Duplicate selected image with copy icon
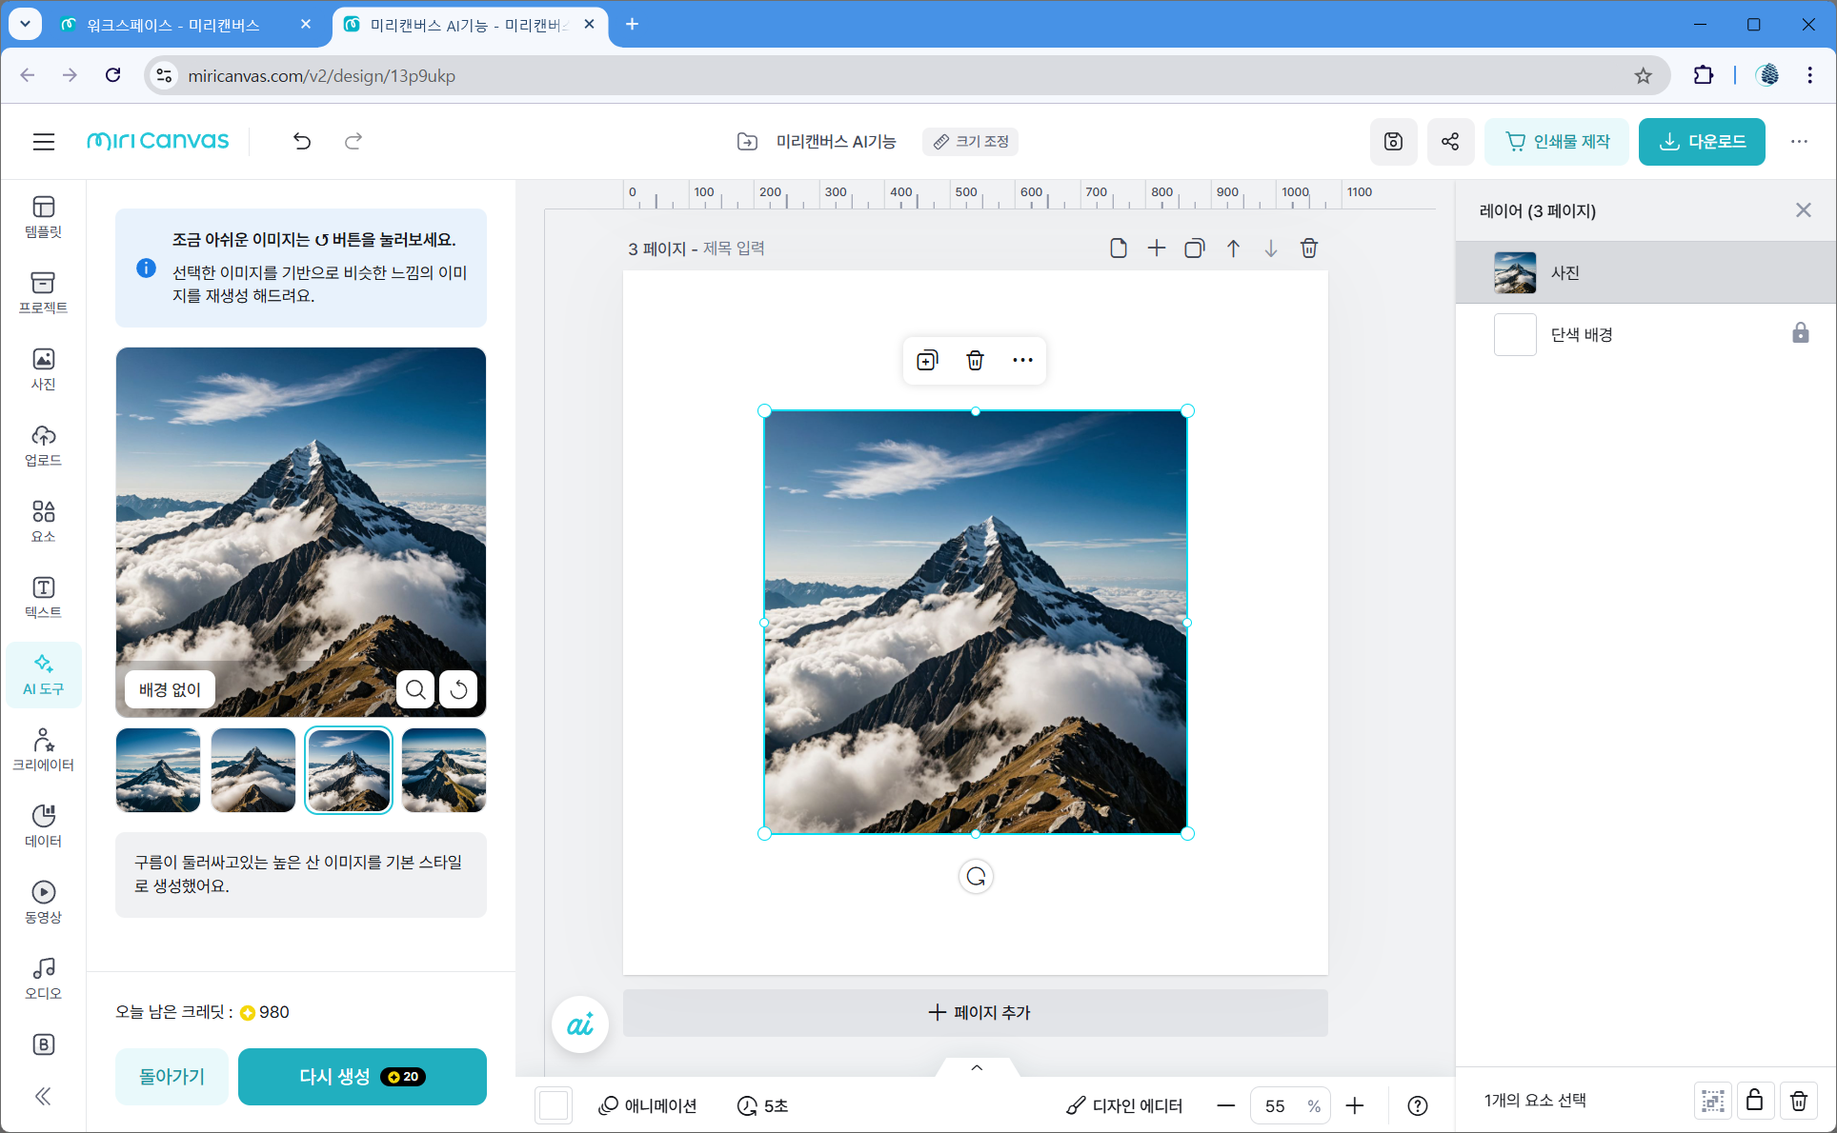 (926, 360)
